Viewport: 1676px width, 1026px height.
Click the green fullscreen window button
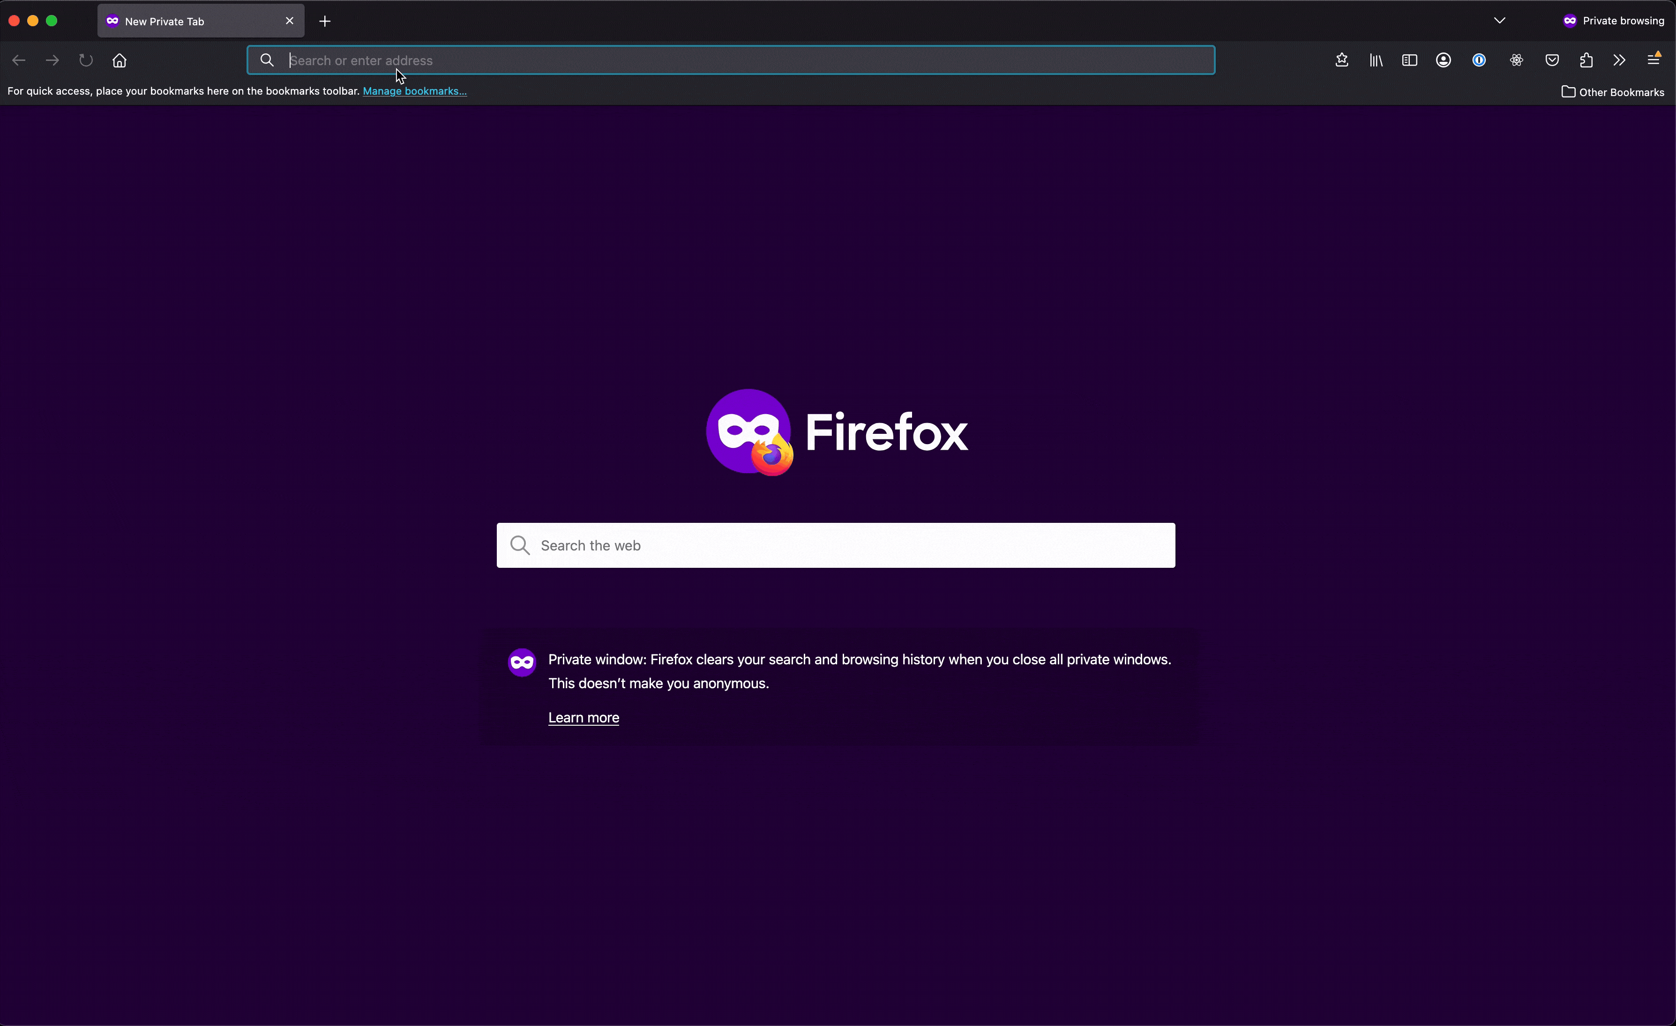click(52, 21)
